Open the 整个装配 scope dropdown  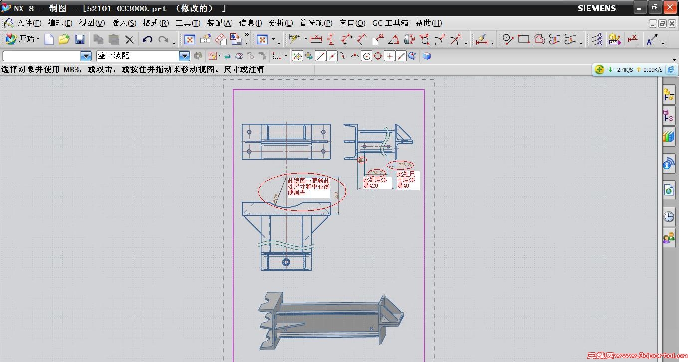coord(184,56)
